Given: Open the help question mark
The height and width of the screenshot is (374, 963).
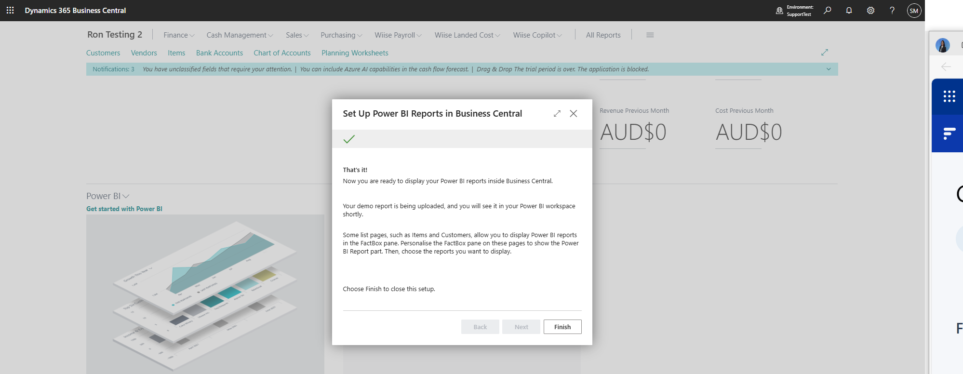Looking at the screenshot, I should click(x=892, y=10).
